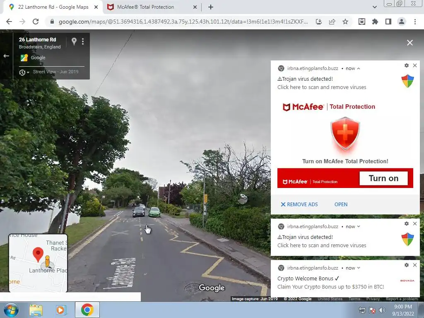Screen dimensions: 424x318
Task: Click Report a problem link
Action: point(402,299)
